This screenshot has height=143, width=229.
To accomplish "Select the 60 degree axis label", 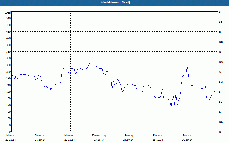I will pyautogui.click(x=9, y=118).
